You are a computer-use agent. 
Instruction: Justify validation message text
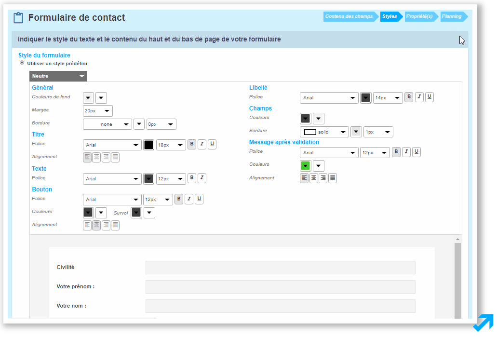coord(333,178)
